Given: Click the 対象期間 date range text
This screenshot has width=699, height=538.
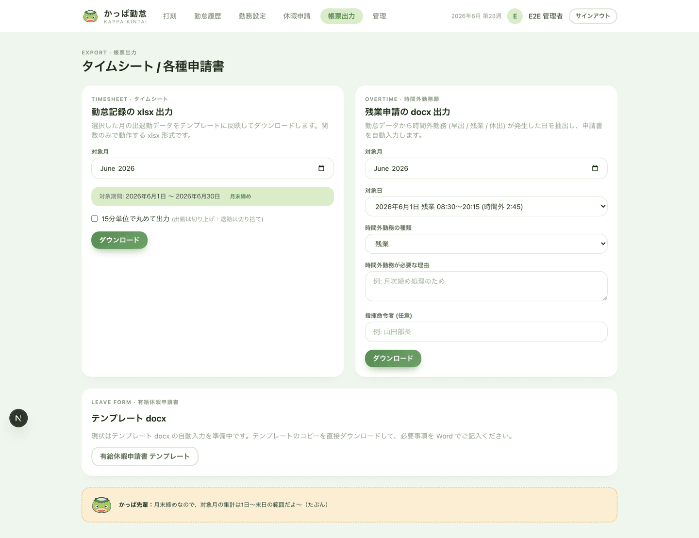Looking at the screenshot, I should coord(160,196).
